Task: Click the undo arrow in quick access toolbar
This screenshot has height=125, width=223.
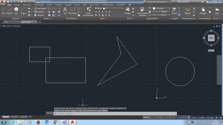Action: 25,2
